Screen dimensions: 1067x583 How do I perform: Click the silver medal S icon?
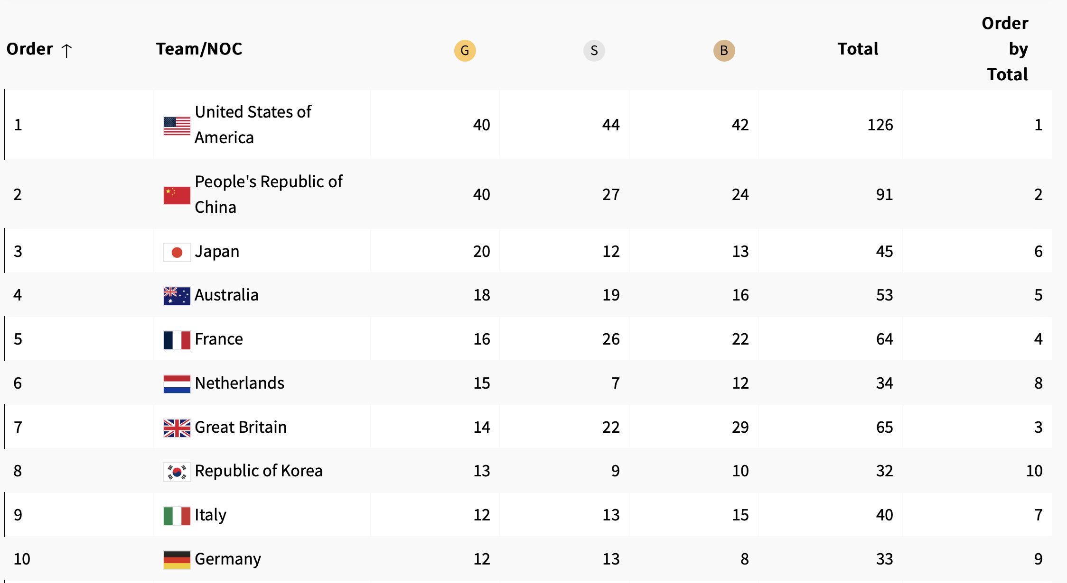tap(594, 51)
